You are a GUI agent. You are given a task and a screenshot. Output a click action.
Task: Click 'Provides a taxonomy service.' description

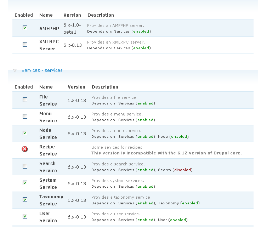121,197
